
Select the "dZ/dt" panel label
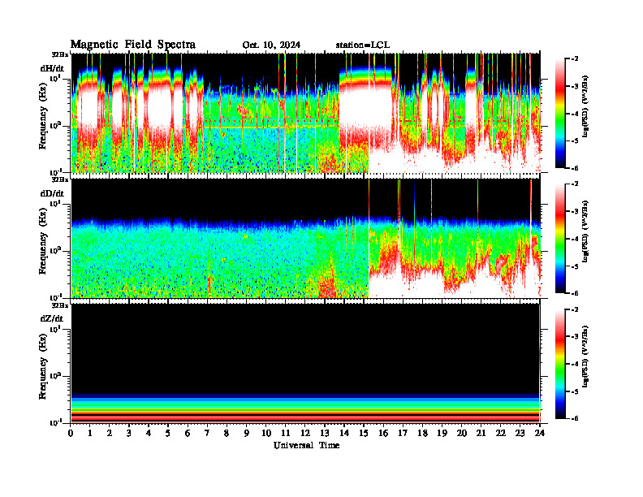[x=52, y=318]
